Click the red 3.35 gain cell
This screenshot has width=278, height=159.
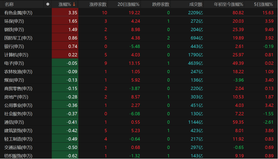(x=72, y=13)
